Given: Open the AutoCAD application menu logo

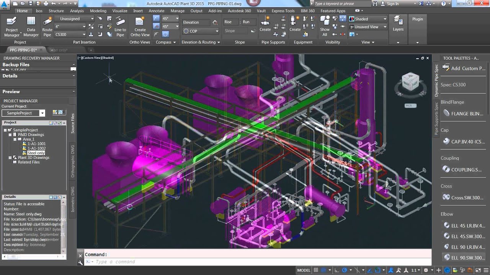Looking at the screenshot, I should 5,4.
